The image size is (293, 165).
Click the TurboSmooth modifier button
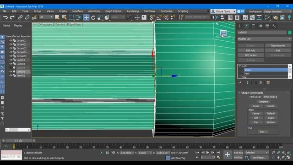click(x=278, y=45)
